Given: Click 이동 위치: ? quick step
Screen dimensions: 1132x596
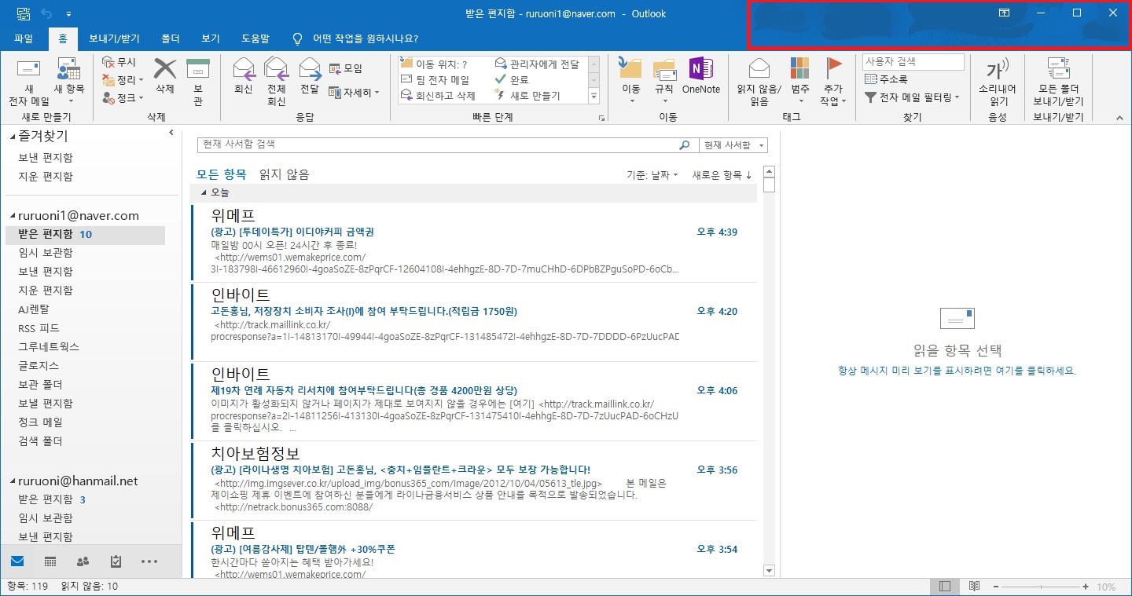Looking at the screenshot, I should [435, 64].
